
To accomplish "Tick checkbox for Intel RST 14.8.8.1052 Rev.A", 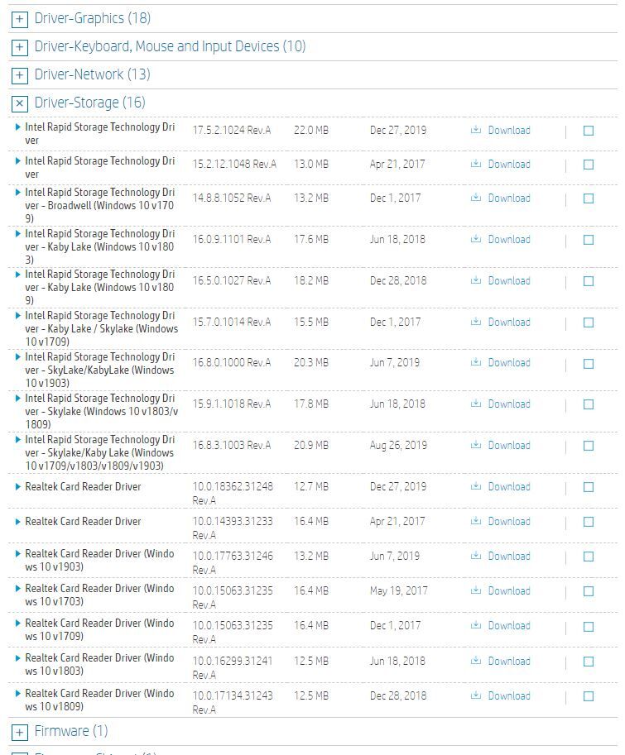I will pos(589,198).
